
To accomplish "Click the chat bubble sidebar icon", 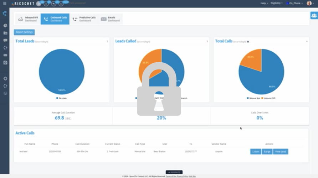I will pyautogui.click(x=5, y=40).
